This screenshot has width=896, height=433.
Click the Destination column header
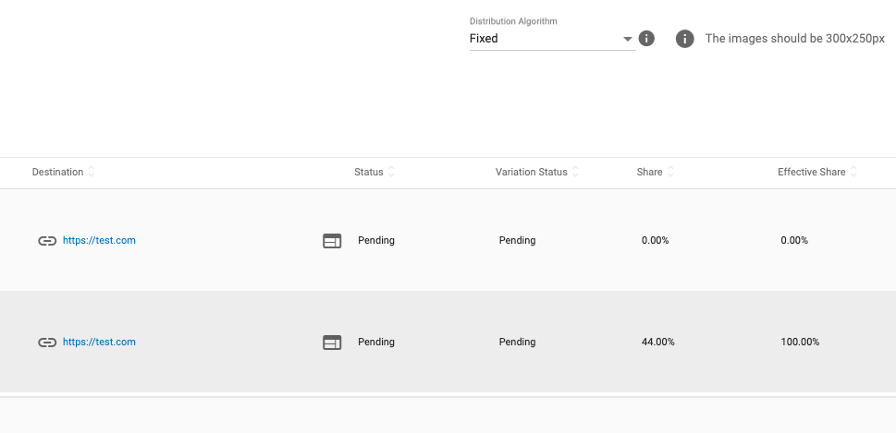click(x=57, y=173)
